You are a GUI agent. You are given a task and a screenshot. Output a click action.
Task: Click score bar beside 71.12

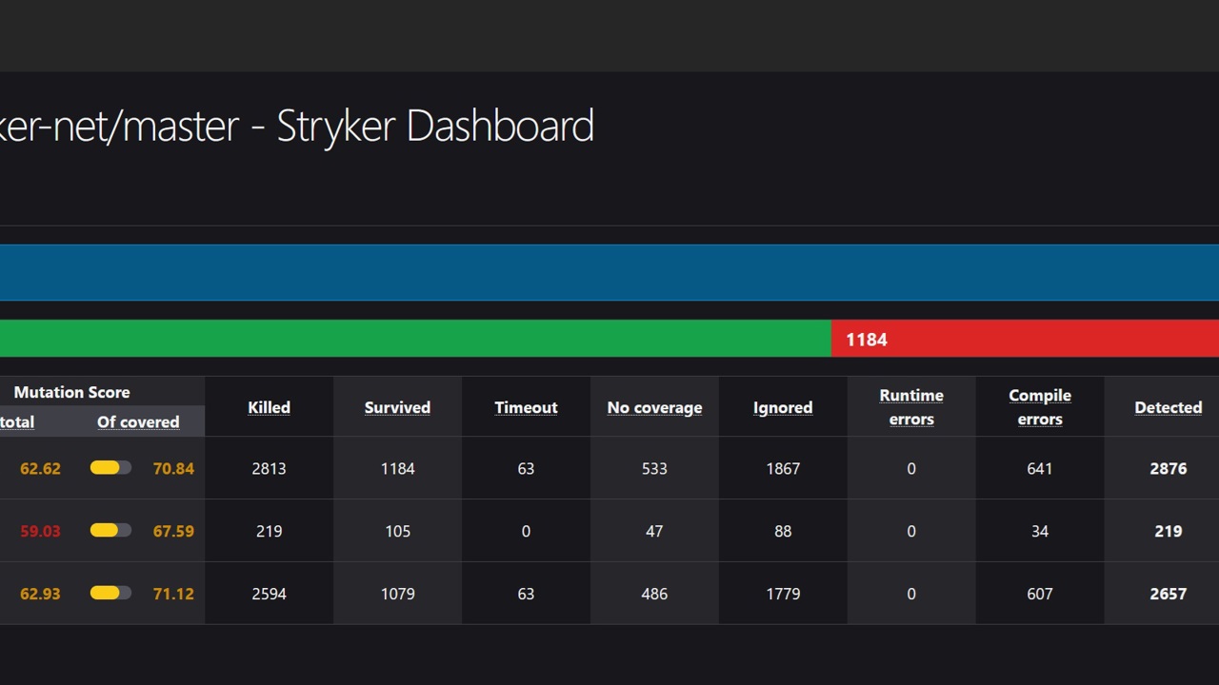[x=110, y=593]
